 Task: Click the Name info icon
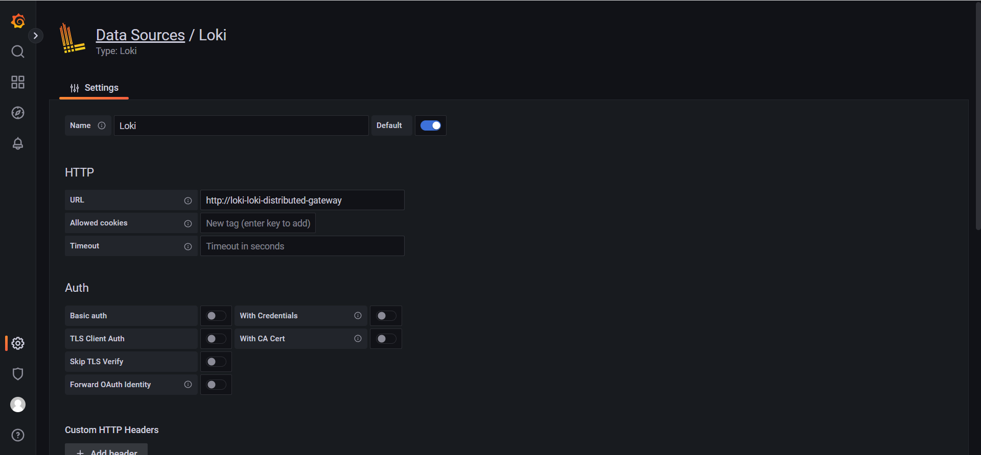(x=102, y=125)
